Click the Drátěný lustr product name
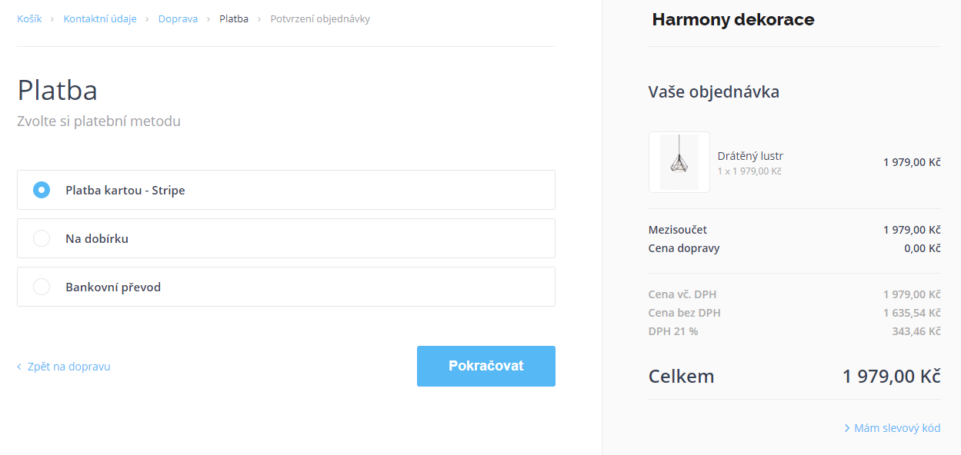The width and height of the screenshot is (961, 455). point(750,156)
